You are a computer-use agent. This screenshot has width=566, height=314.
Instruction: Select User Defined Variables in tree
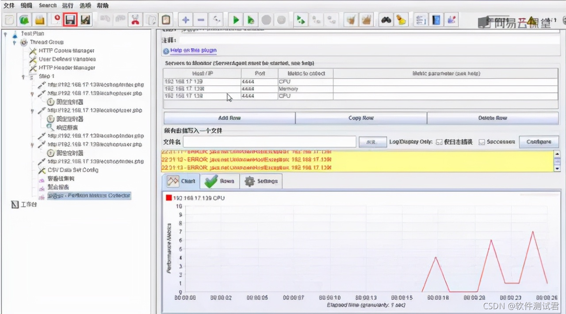[67, 59]
